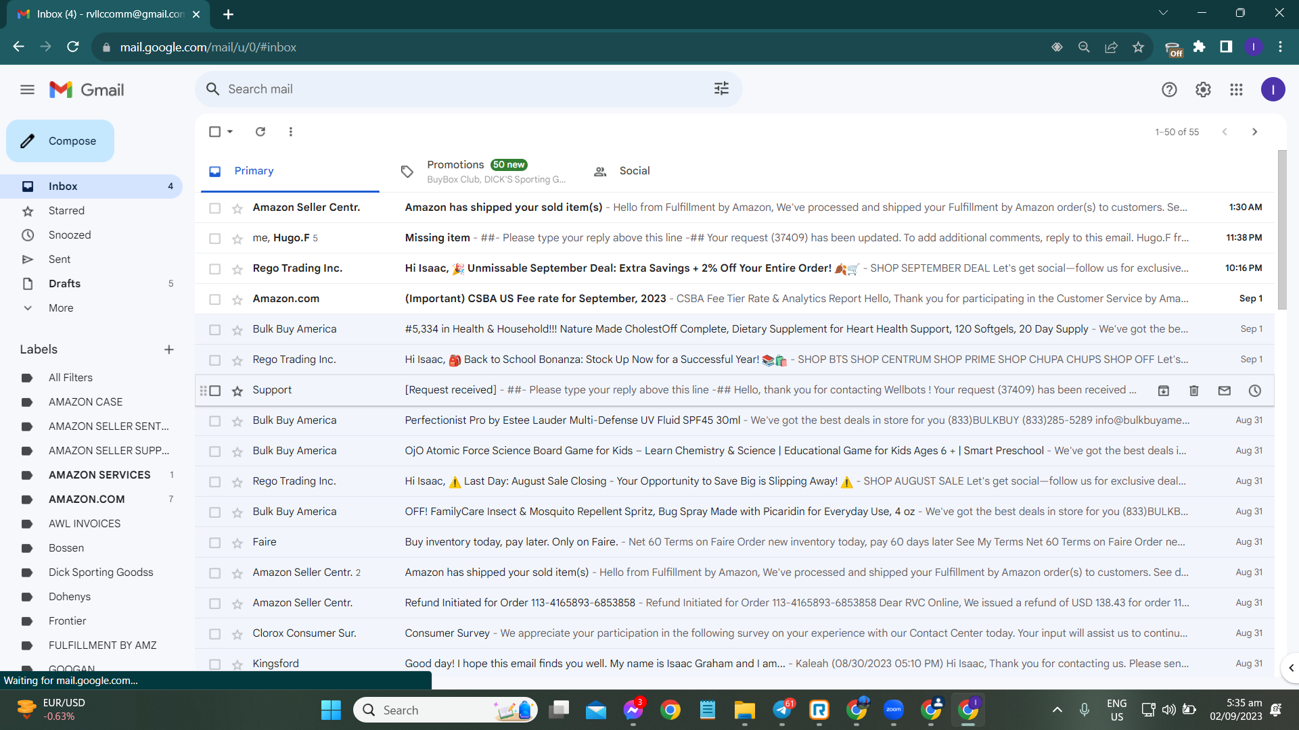Open the Sent folder
Screen dimensions: 1299x730
(x=60, y=260)
